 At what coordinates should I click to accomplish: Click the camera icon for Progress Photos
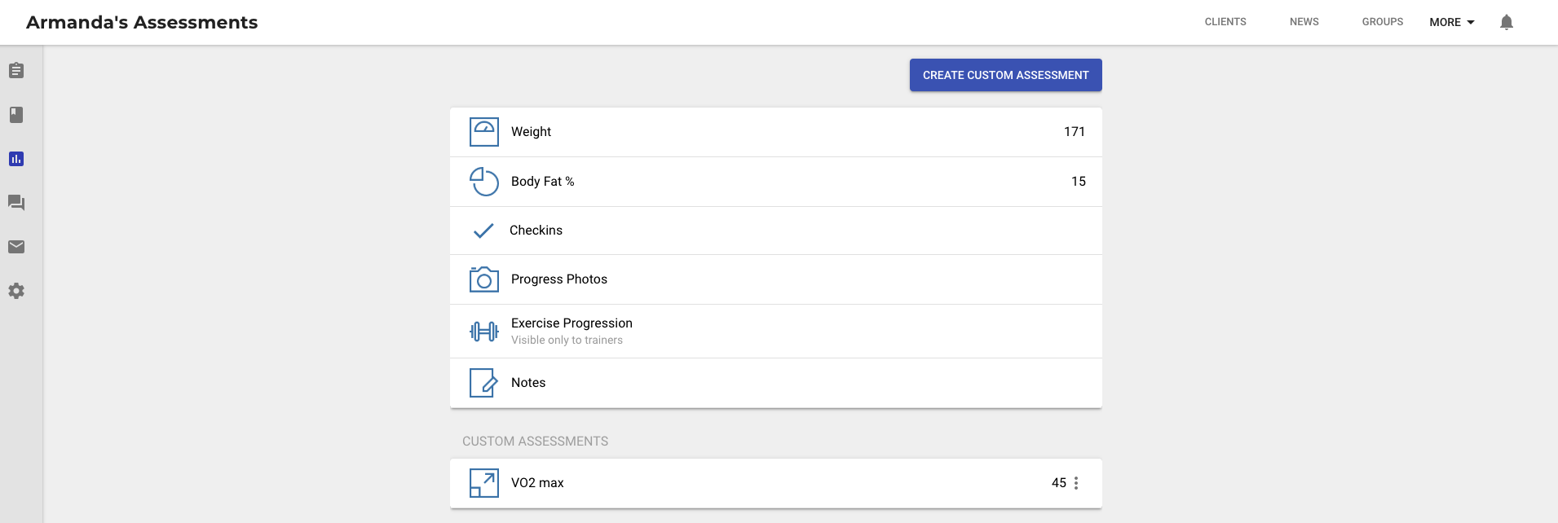(483, 279)
